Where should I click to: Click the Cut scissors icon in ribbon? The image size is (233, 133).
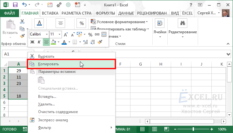point(22,22)
